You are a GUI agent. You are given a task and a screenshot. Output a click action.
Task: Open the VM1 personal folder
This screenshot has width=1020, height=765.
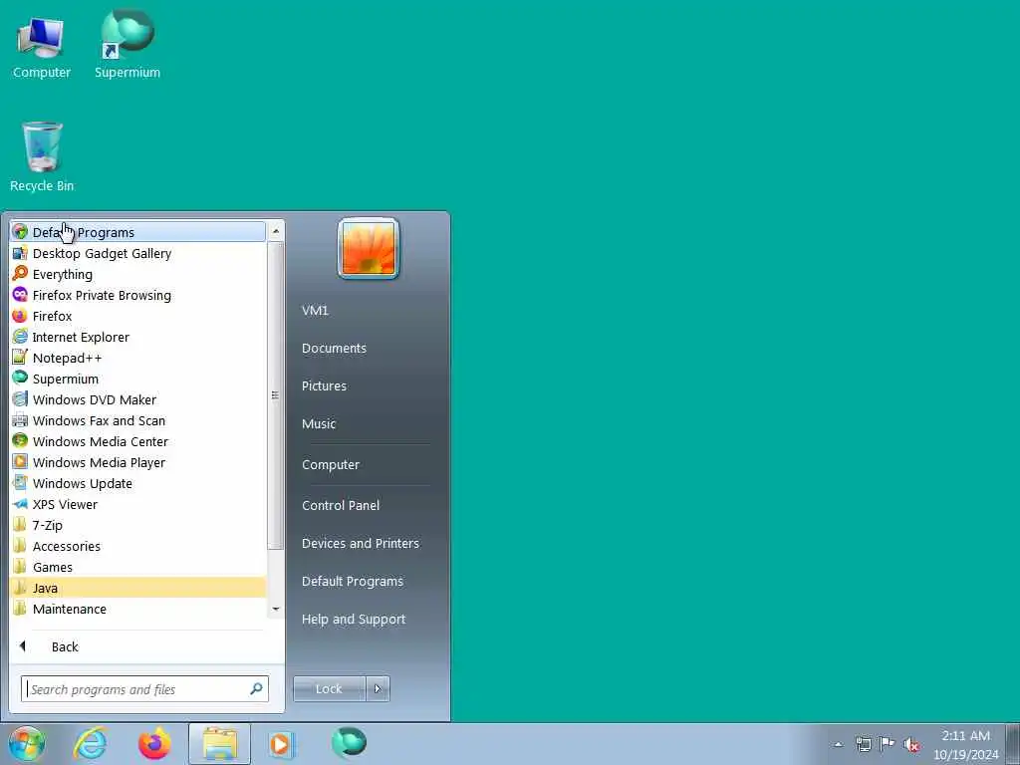(315, 311)
